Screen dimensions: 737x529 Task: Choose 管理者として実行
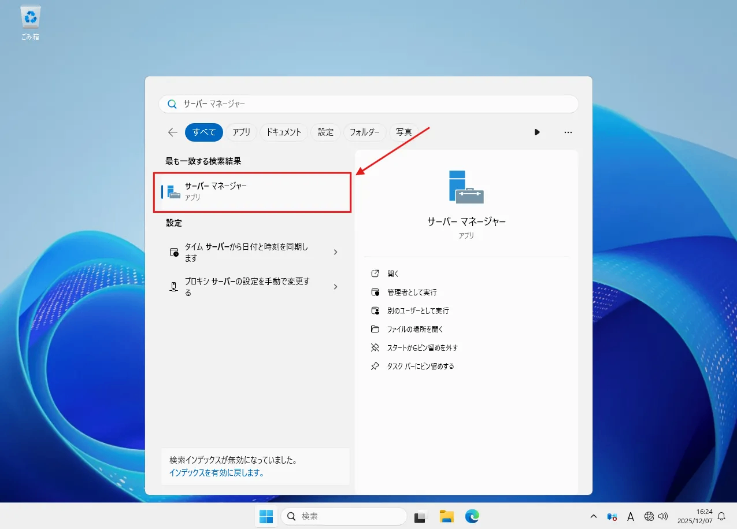point(412,292)
